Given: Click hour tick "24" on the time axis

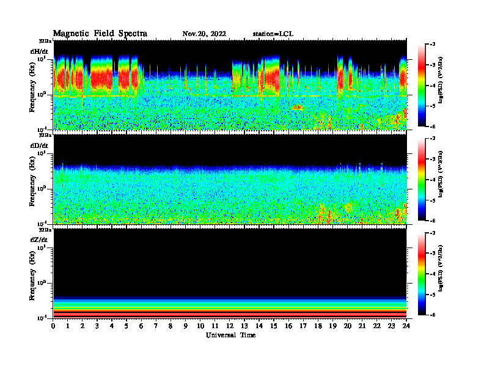Looking at the screenshot, I should (406, 326).
